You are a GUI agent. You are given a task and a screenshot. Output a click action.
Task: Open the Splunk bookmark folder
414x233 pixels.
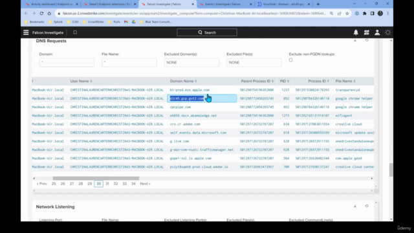pyautogui.click(x=56, y=22)
